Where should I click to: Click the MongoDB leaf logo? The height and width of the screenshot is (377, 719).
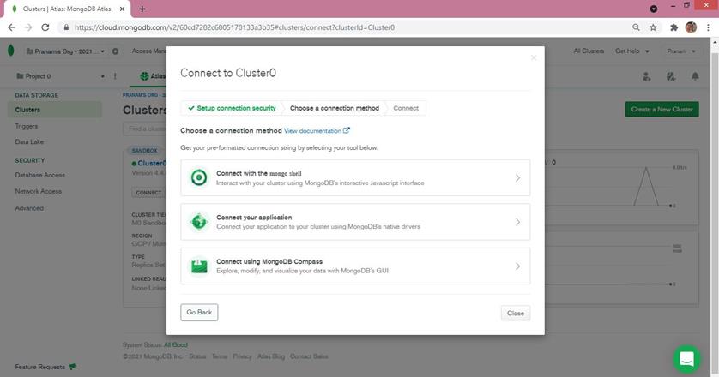pyautogui.click(x=11, y=51)
